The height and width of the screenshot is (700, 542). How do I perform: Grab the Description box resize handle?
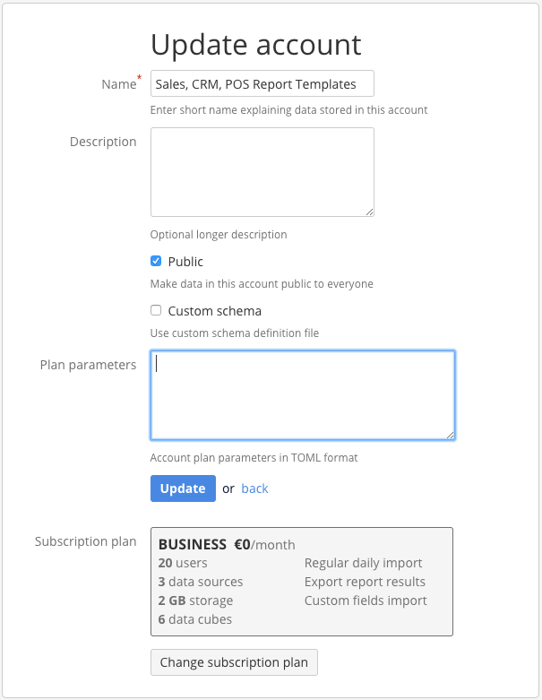369,212
